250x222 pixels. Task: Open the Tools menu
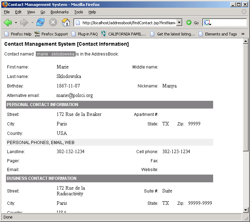78,12
